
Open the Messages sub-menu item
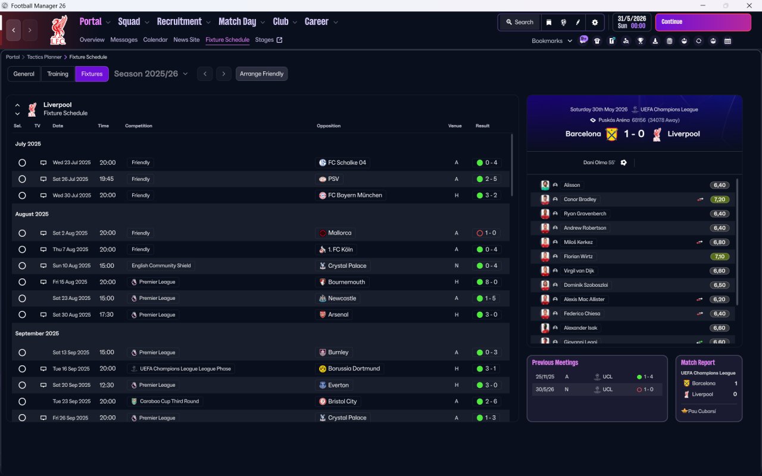124,40
